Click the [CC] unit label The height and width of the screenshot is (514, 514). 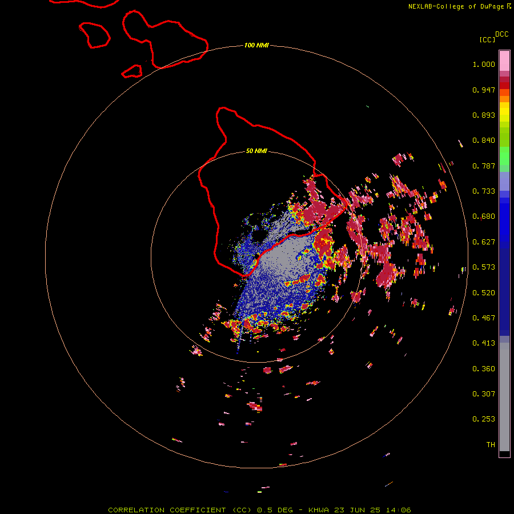[x=488, y=39]
